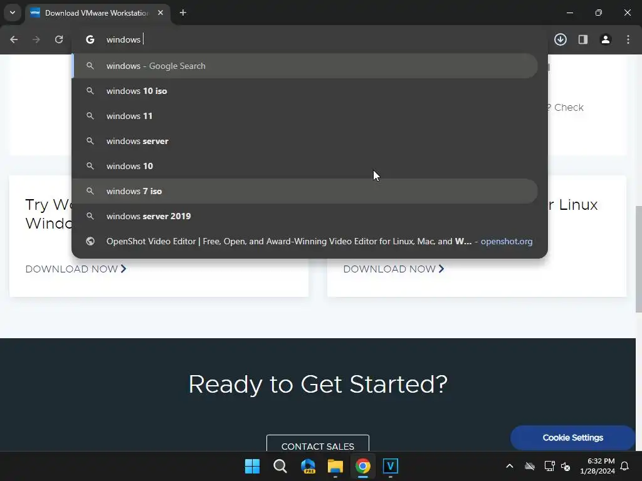The height and width of the screenshot is (481, 642).
Task: Click left DOWNLOAD NOW link for Windows
Action: pos(76,269)
